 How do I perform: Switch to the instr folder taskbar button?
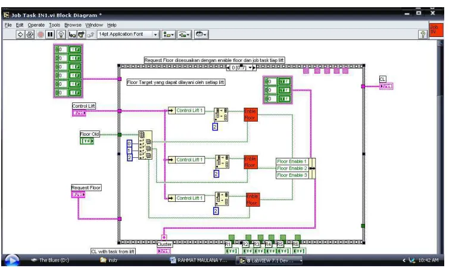109,260
